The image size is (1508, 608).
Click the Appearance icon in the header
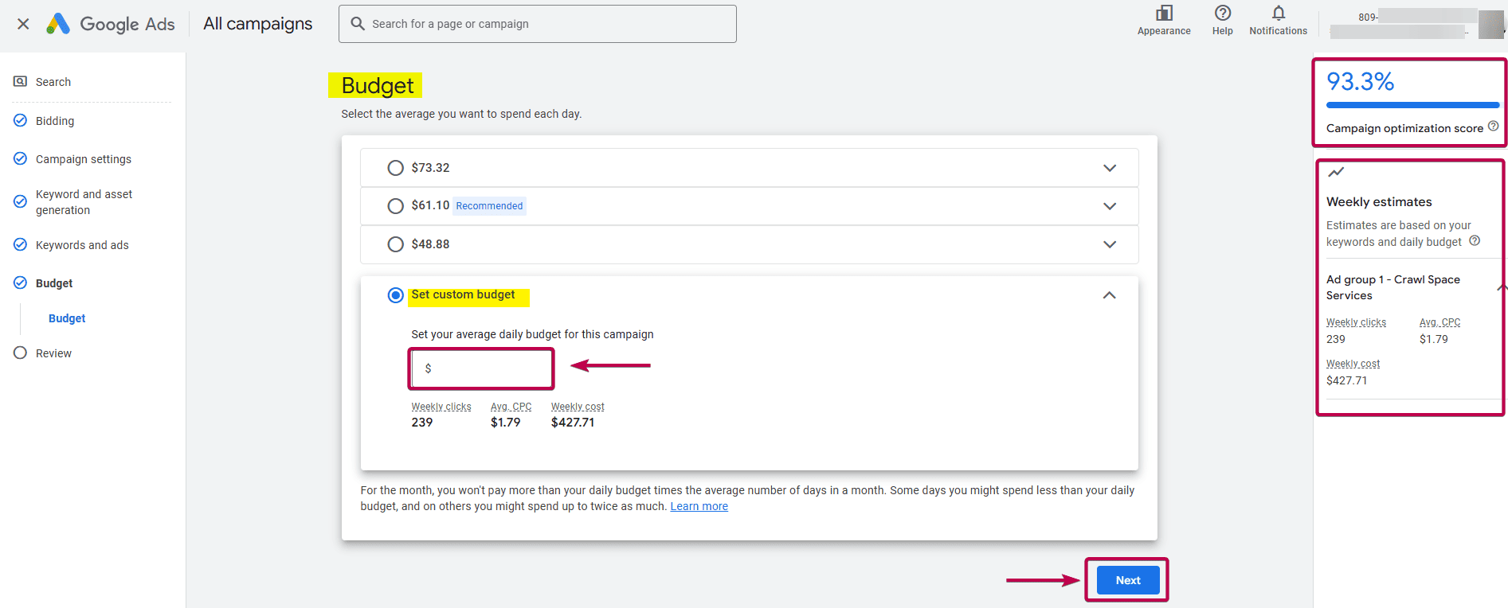[1164, 14]
